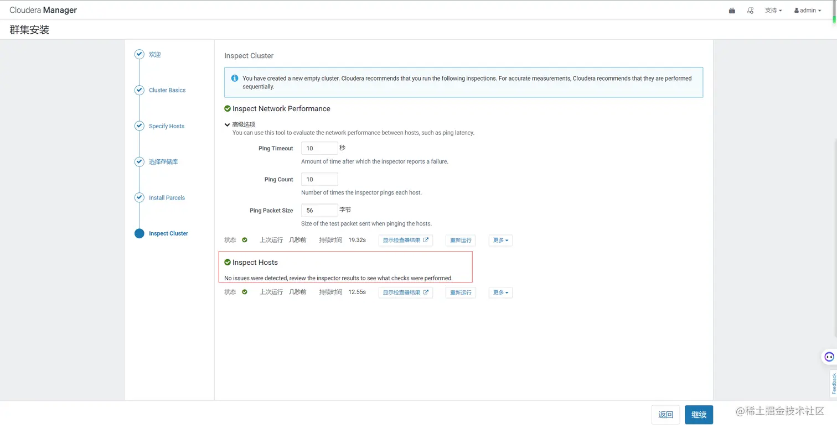Click the Inspect Cluster page heading
Viewport: 837px width, 429px height.
pyautogui.click(x=249, y=56)
